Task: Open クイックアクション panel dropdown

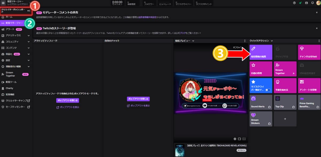Action: (x=272, y=41)
